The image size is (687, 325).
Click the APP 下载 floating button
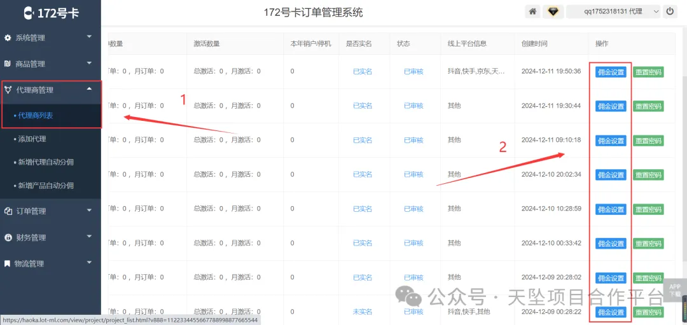(675, 290)
